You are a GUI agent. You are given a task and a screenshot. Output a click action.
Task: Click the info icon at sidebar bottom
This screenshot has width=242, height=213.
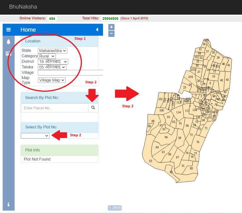coord(9,204)
